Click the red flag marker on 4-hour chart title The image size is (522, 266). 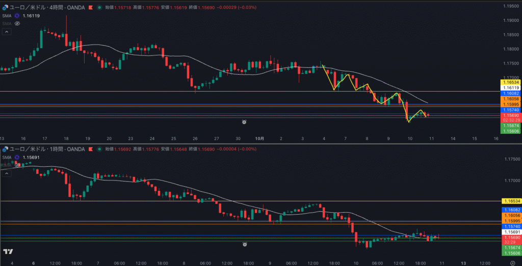91,8
